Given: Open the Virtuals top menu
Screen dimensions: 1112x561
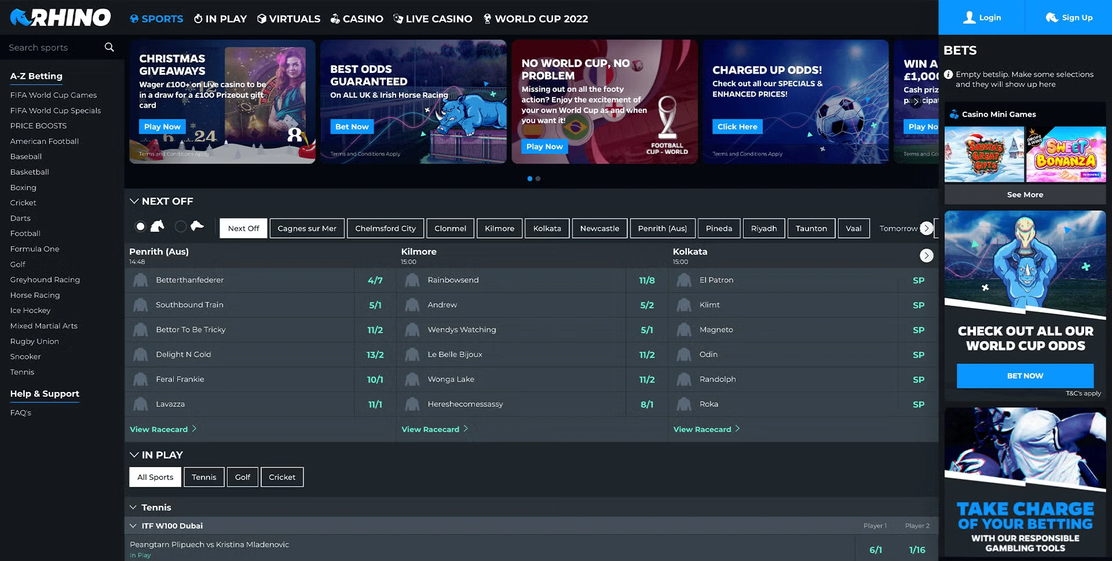Looking at the screenshot, I should (x=288, y=19).
